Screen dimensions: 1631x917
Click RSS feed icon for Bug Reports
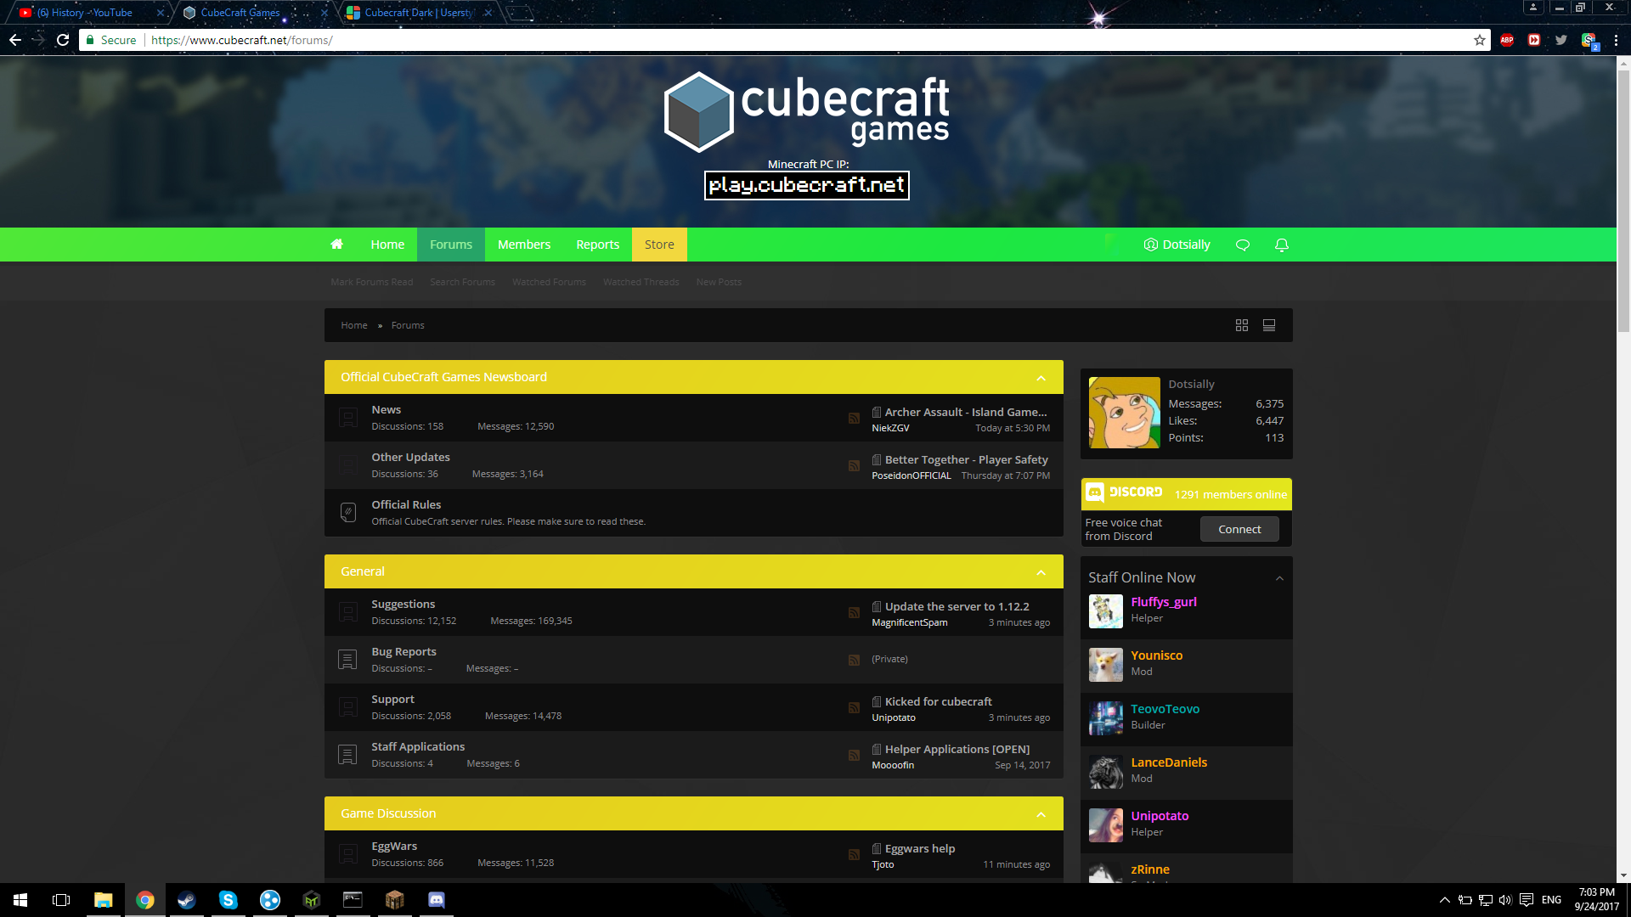pos(854,660)
